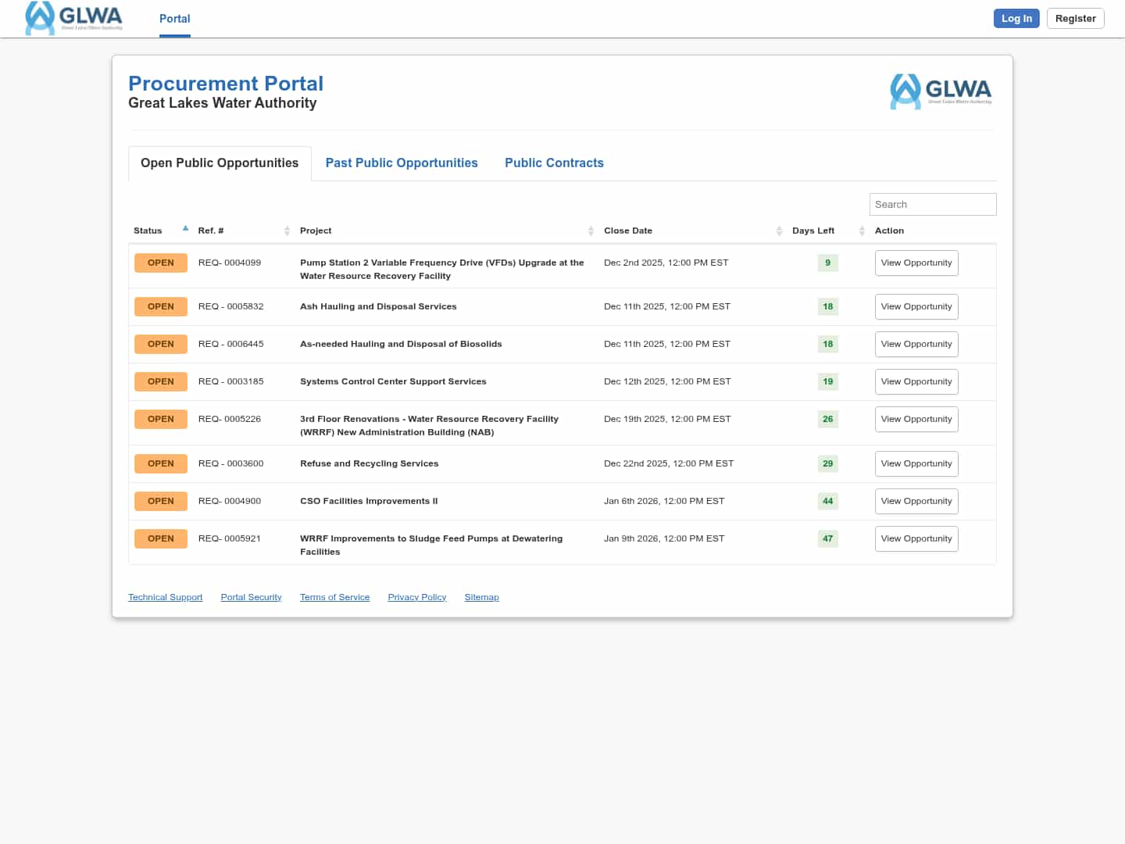Switch to Past Public Opportunities tab
This screenshot has width=1125, height=844.
pyautogui.click(x=402, y=163)
